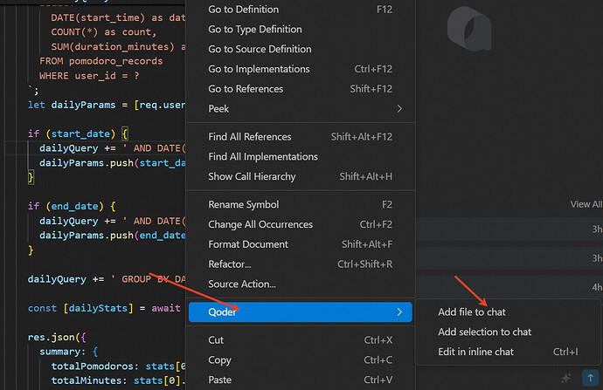Screen dimensions: 603x390
Task: Choose Rename Symbol
Action: coord(301,204)
